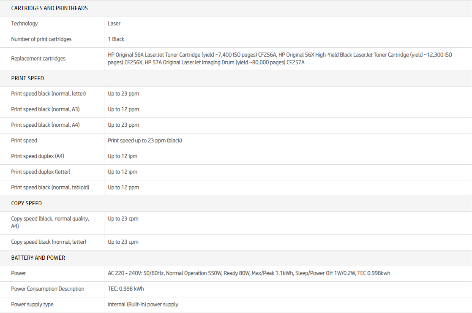Click the CARTRIDGES AND PRINTHEADS section header

tap(49, 8)
